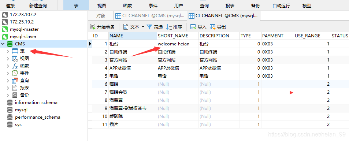Open 模型 model in toolbar
Image resolution: width=349 pixels, height=141 pixels.
click(307, 6)
